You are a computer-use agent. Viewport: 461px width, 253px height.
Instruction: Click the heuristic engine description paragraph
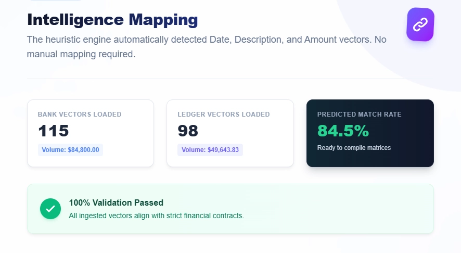[207, 46]
